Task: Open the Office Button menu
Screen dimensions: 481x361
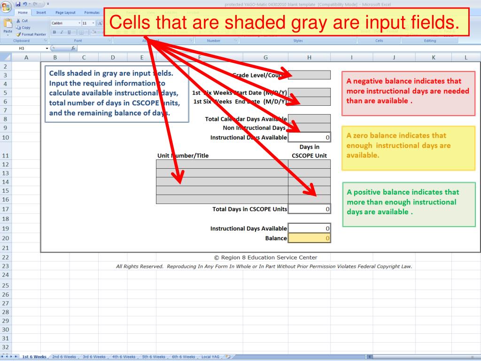Action: pyautogui.click(x=6, y=6)
